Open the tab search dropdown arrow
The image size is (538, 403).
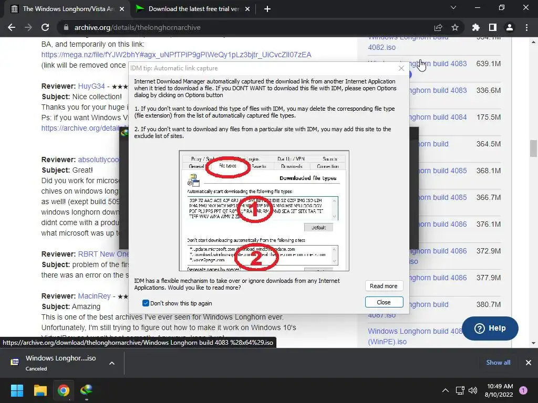(x=453, y=8)
